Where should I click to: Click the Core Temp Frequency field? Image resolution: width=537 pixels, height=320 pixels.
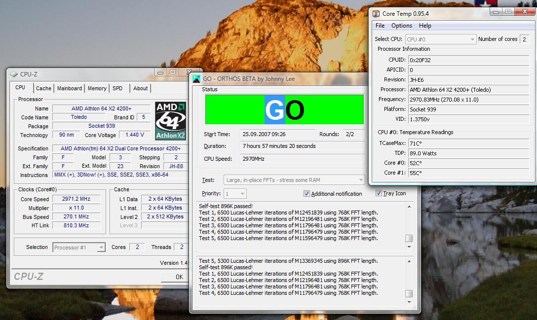469,100
